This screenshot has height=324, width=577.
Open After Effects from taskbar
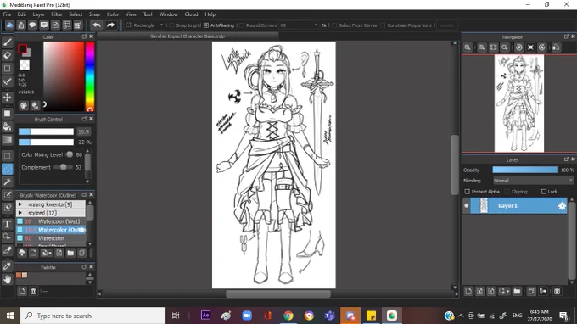205,316
